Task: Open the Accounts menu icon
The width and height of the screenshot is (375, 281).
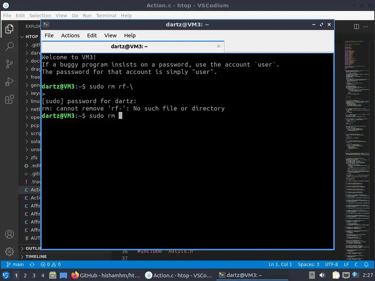Action: 9,235
